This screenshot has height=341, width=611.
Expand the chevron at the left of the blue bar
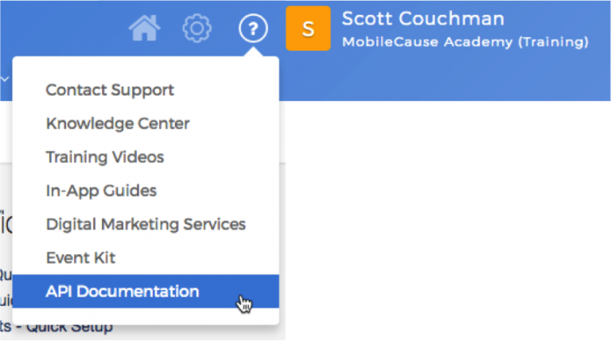4,79
